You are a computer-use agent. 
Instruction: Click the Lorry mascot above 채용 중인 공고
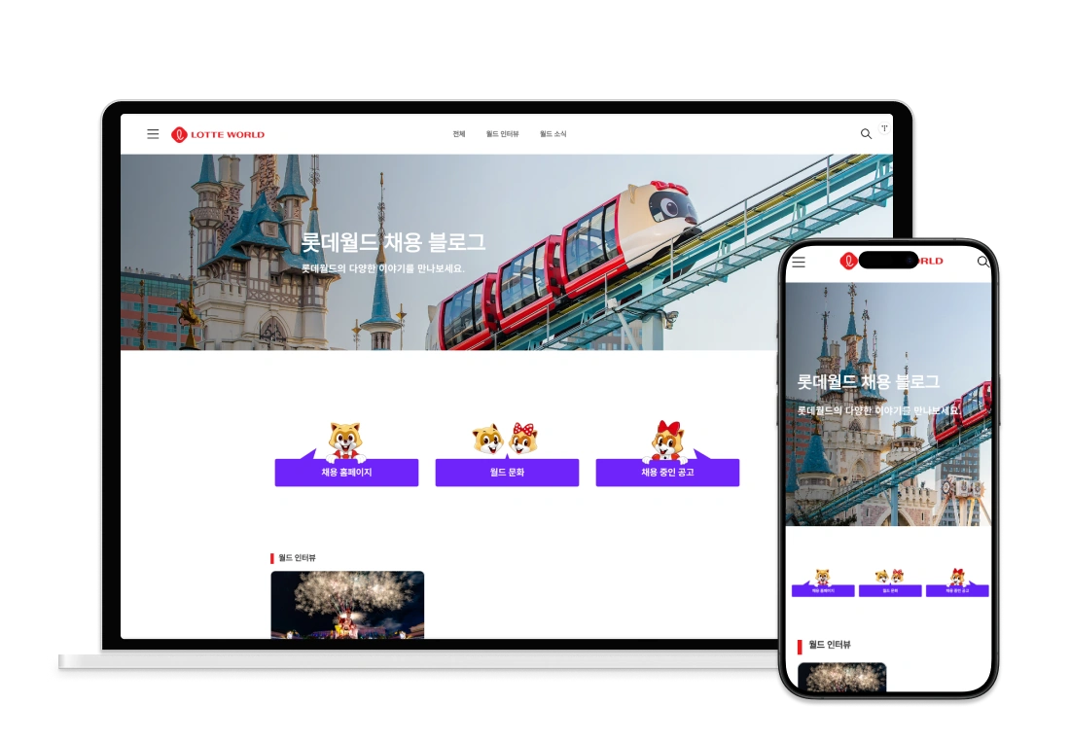tap(667, 441)
